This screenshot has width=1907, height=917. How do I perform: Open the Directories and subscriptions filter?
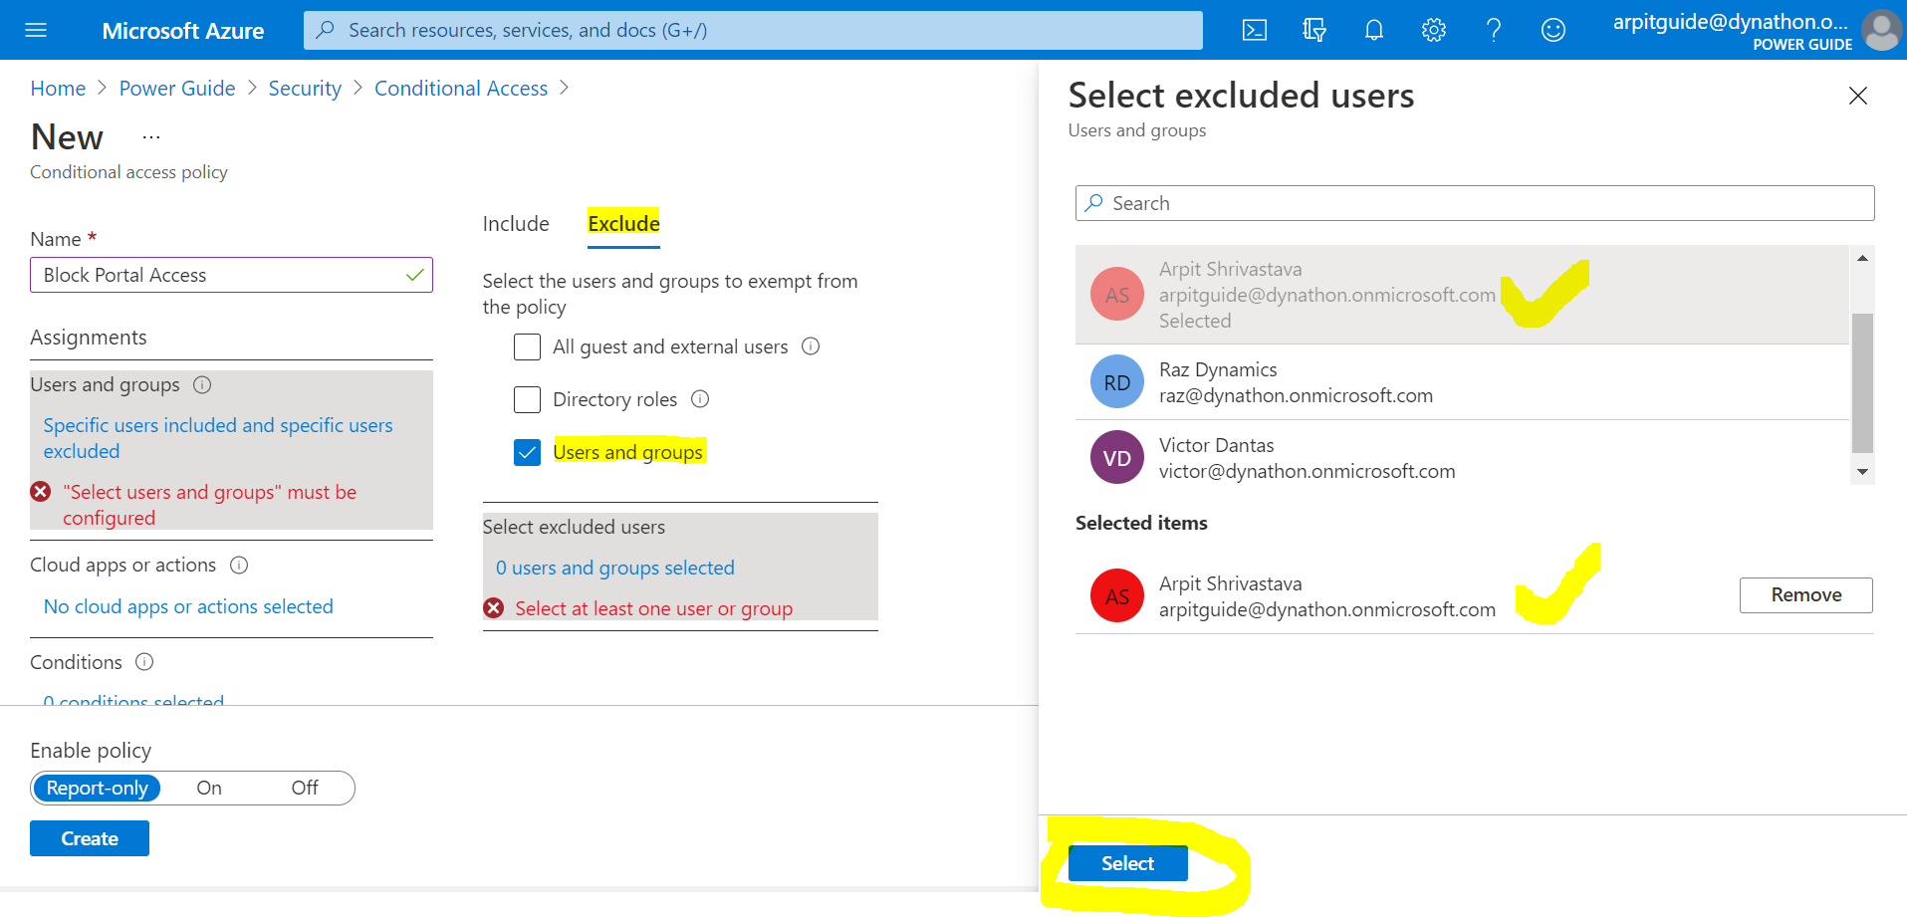pyautogui.click(x=1314, y=30)
